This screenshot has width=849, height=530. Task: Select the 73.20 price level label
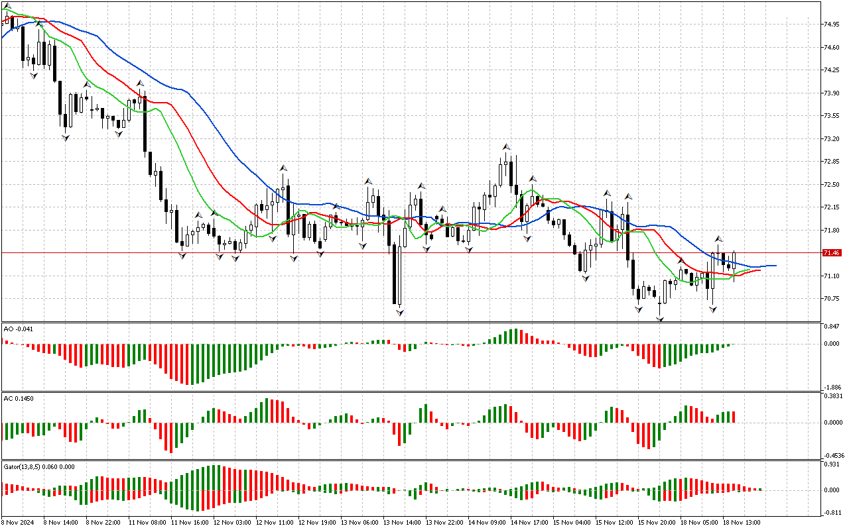[x=832, y=139]
